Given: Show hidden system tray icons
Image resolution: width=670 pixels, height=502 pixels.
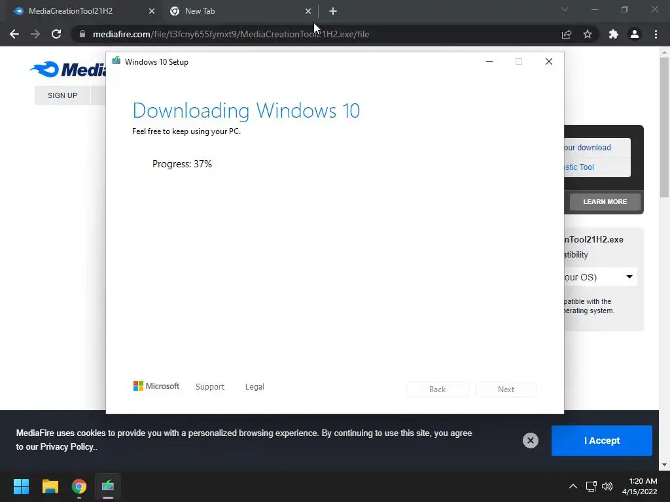Looking at the screenshot, I should tap(573, 486).
